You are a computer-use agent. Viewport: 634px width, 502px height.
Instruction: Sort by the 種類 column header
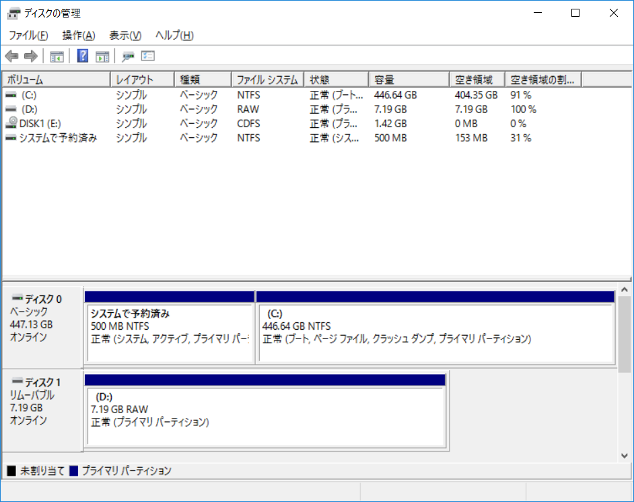tap(203, 79)
